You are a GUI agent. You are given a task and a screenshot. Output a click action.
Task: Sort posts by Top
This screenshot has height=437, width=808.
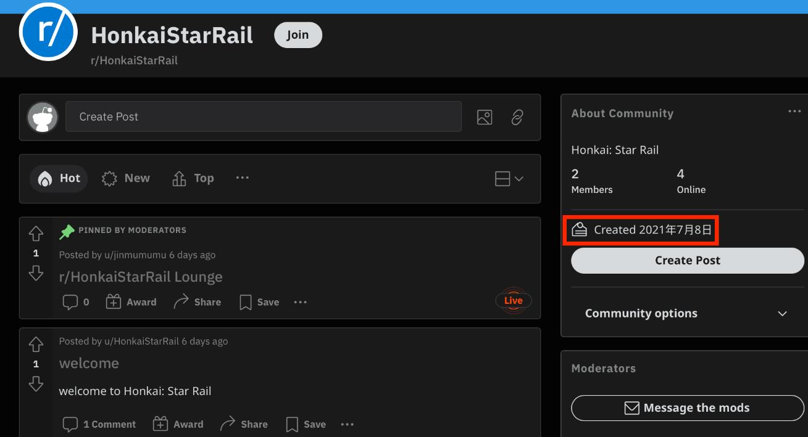(193, 178)
